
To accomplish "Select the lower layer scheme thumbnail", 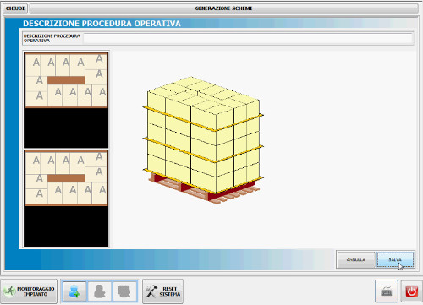I will tap(66, 178).
